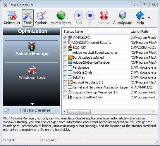Screen dimensions: 160x146
Task: Select COMODO Internet Security row name
Action: (x=92, y=43)
